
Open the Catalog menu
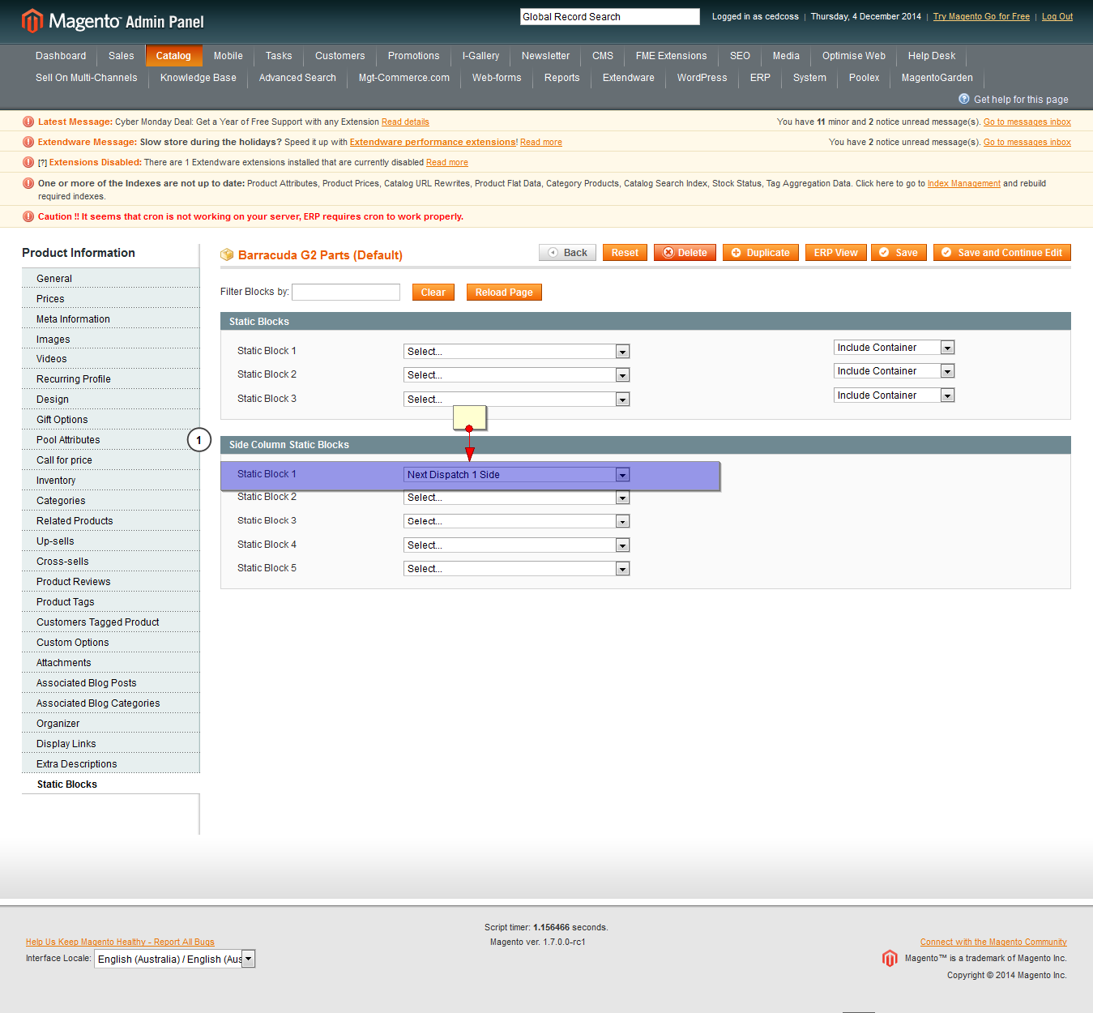[173, 56]
